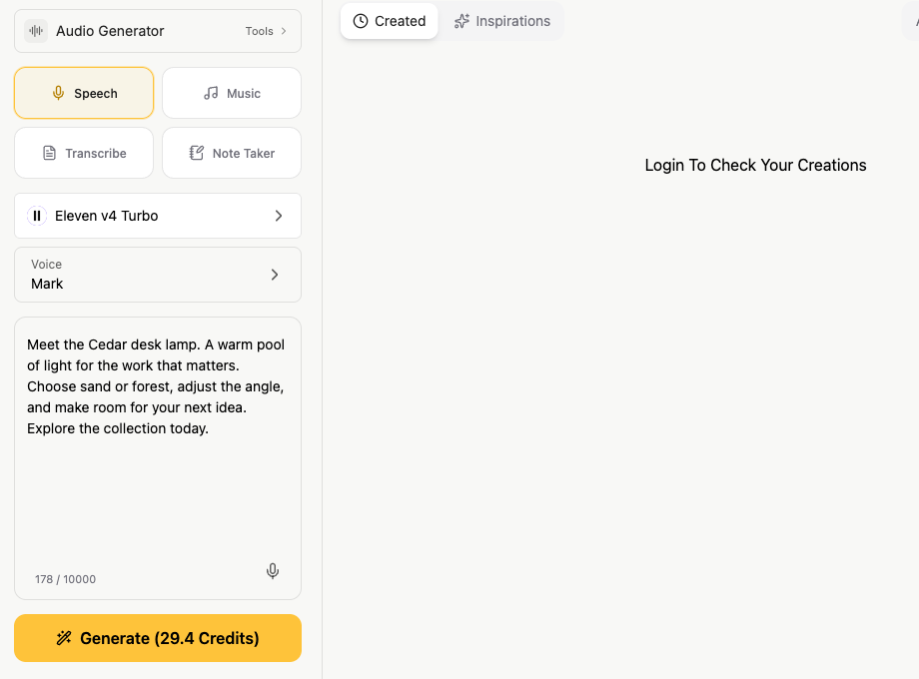Click the magic wand icon on Generate button
This screenshot has width=919, height=679.
pyautogui.click(x=64, y=638)
